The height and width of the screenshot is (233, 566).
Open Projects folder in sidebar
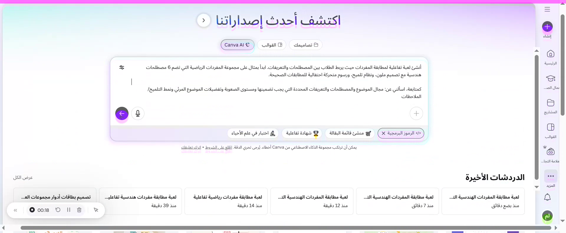(x=550, y=106)
